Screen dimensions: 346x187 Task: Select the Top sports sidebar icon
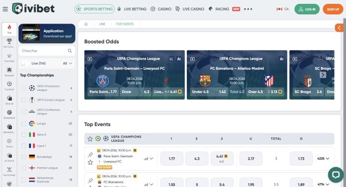point(9,29)
